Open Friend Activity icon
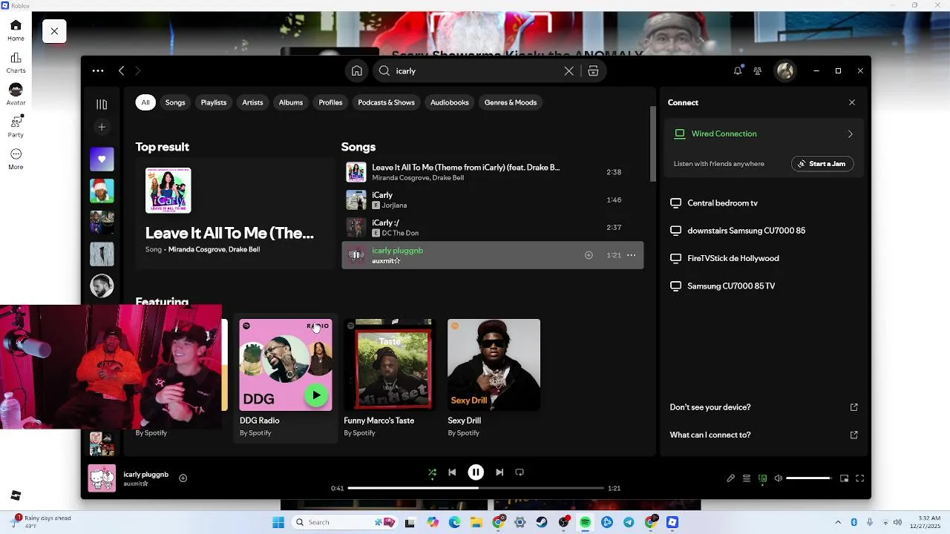This screenshot has height=534, width=950. click(x=758, y=70)
